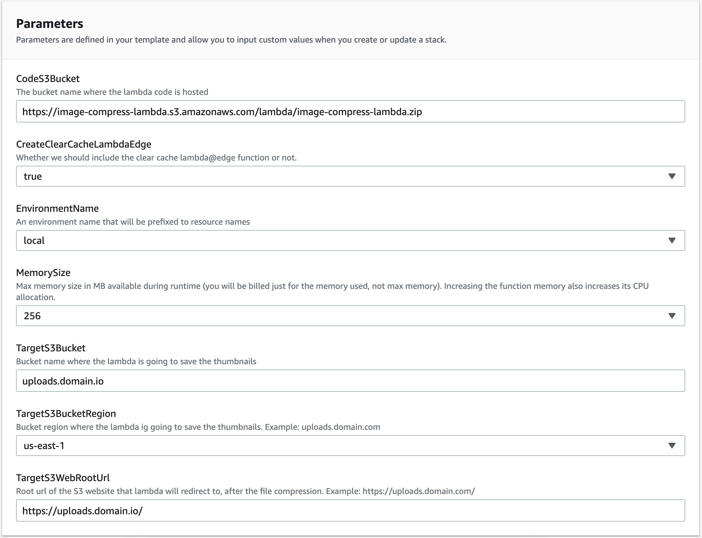
Task: Click the arrow icon on the CreateClearCacheLambdaEdge selector
Action: pyautogui.click(x=672, y=176)
